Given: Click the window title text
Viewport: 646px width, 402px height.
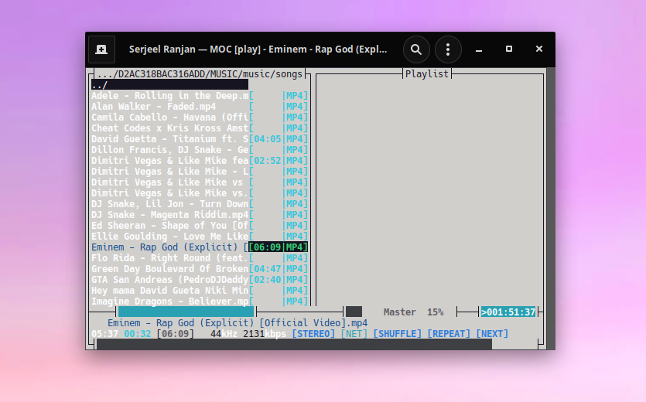Looking at the screenshot, I should [x=258, y=49].
